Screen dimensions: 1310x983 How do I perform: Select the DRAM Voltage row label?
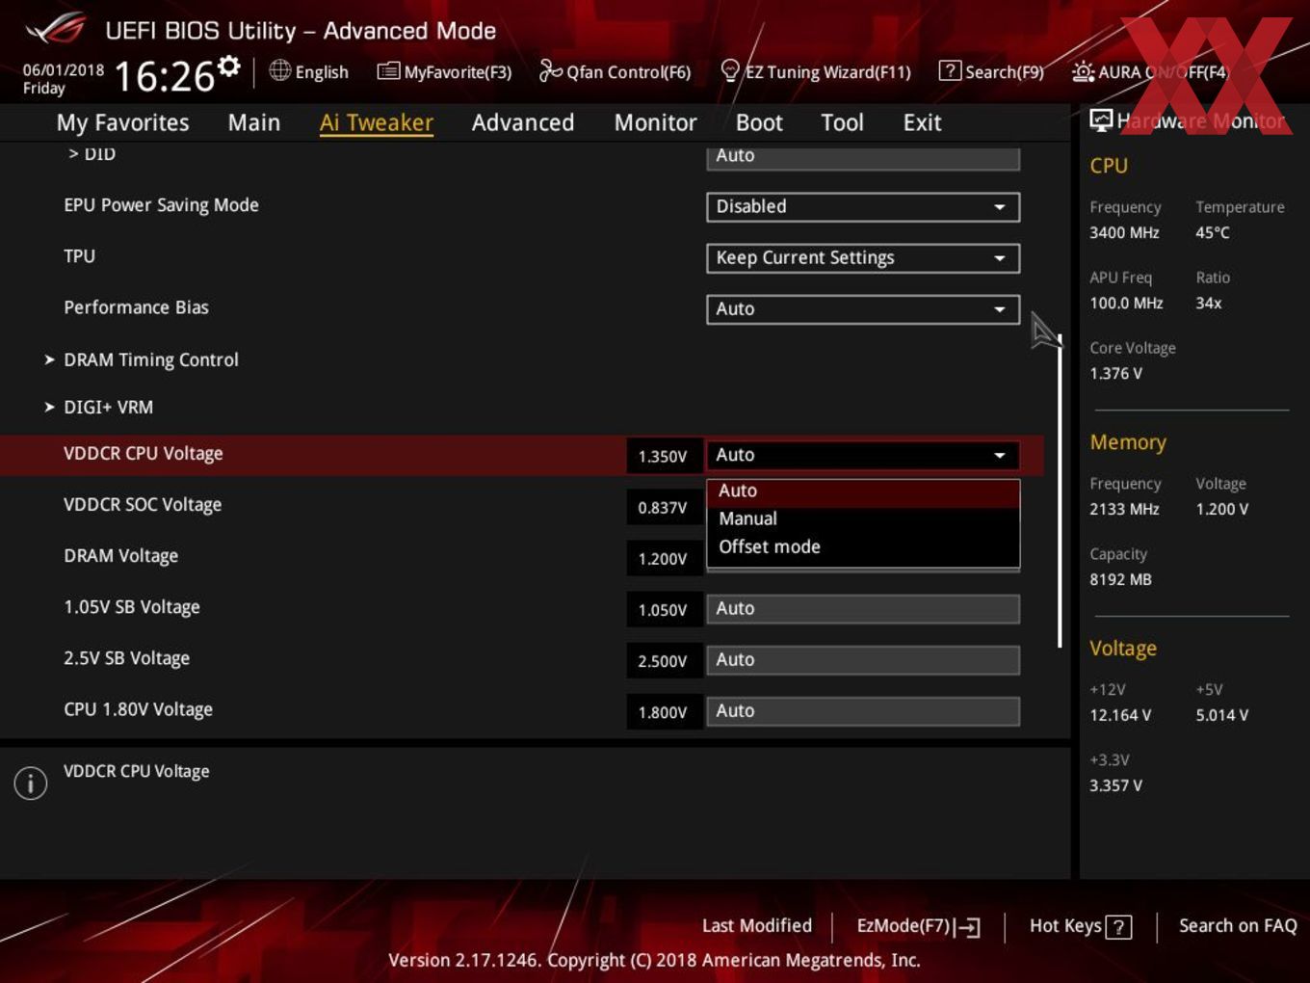pos(121,556)
